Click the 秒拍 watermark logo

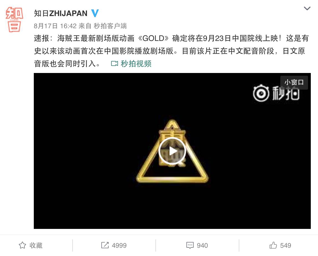tap(276, 93)
